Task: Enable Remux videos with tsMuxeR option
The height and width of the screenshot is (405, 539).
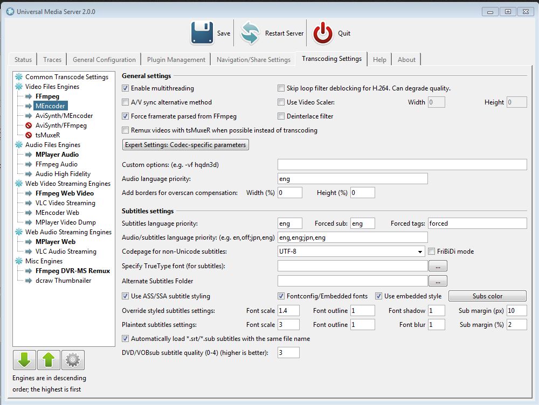Action: 126,130
